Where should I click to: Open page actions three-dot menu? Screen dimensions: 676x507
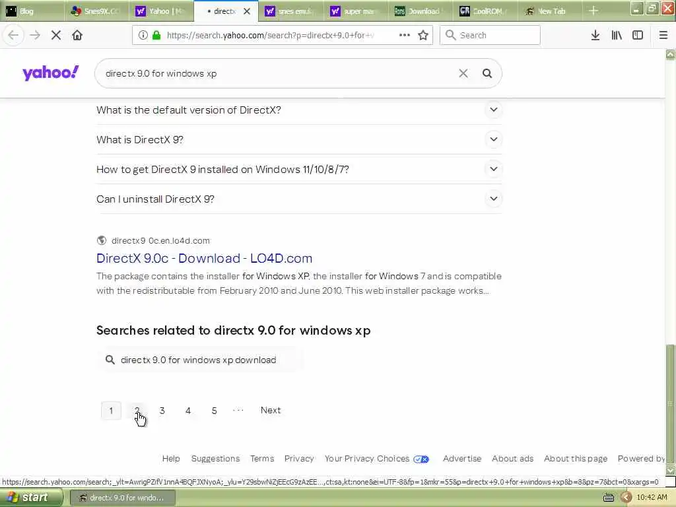[405, 35]
